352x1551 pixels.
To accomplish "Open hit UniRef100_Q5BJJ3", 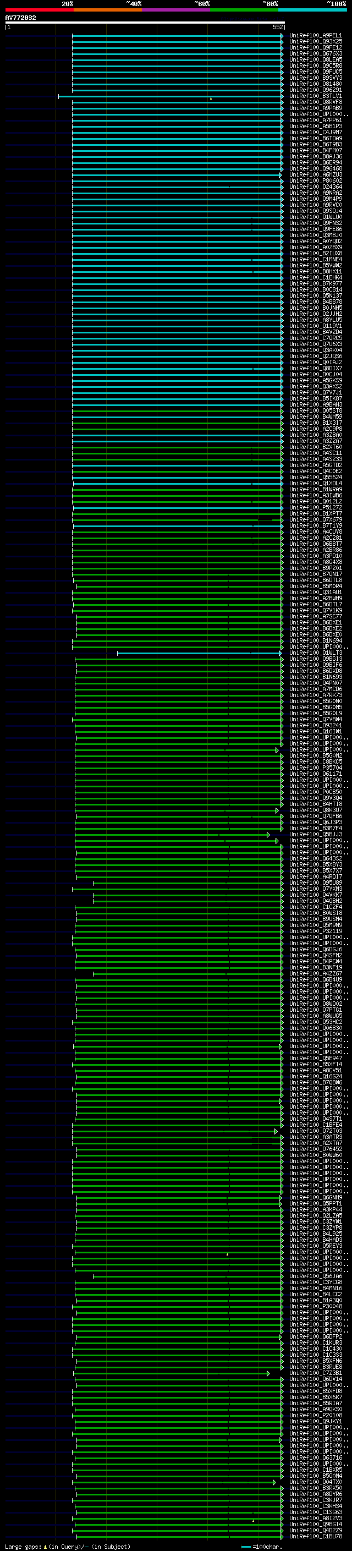I will pos(315,835).
